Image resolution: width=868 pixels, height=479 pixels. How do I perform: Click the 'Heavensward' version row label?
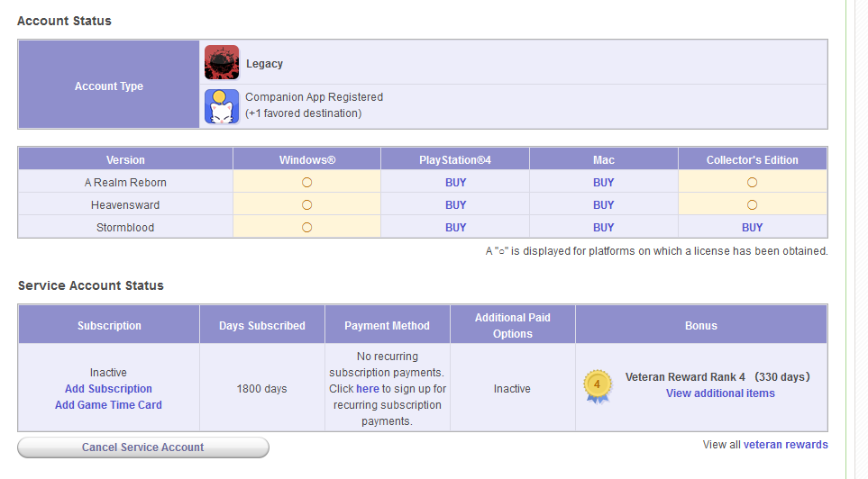125,205
